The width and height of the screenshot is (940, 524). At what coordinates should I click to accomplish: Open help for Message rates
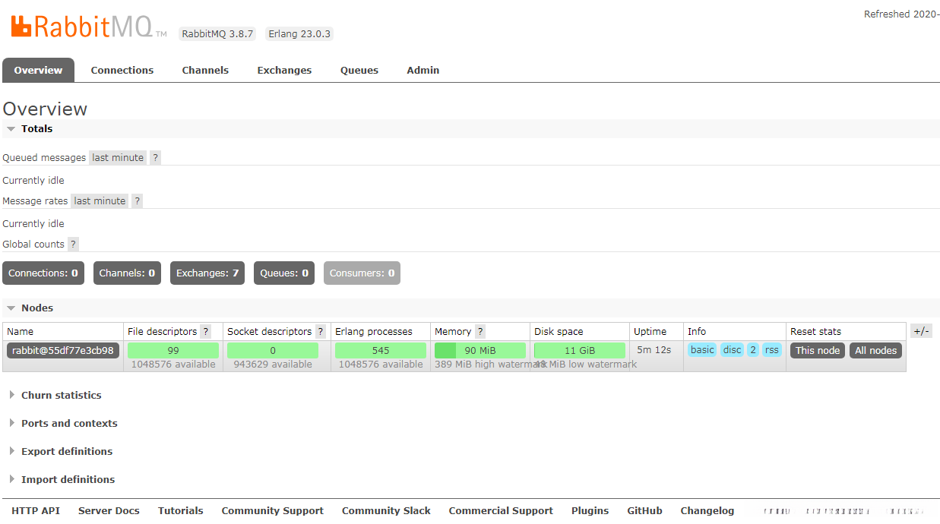point(137,201)
